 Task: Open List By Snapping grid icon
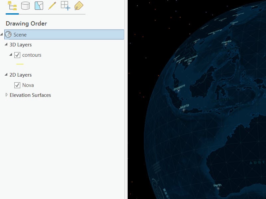[66, 6]
